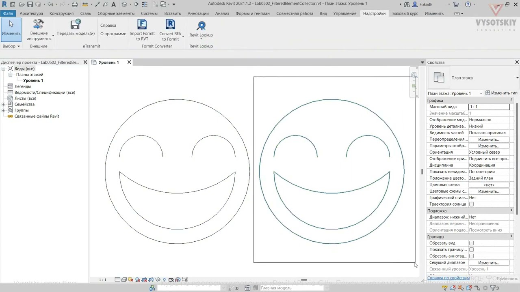Screen dimensions: 520x292
Task: Click the External Tools hammer icon
Action: click(x=39, y=24)
